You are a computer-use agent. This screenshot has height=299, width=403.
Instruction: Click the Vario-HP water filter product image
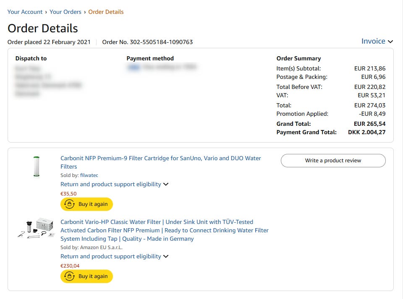pyautogui.click(x=37, y=229)
